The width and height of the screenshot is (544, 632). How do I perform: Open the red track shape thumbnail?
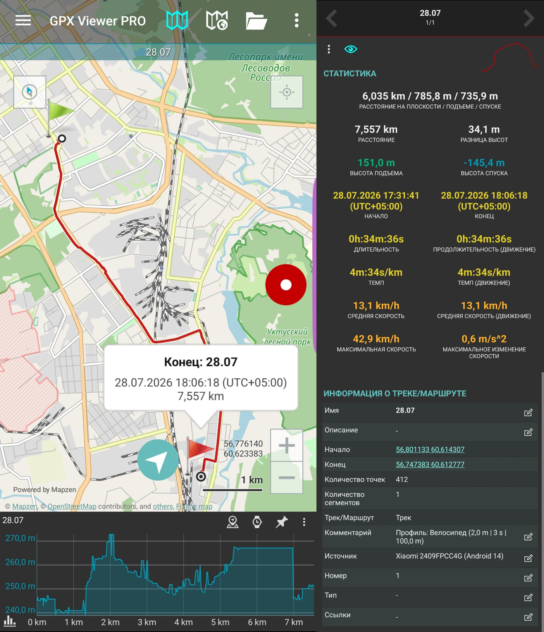point(510,57)
